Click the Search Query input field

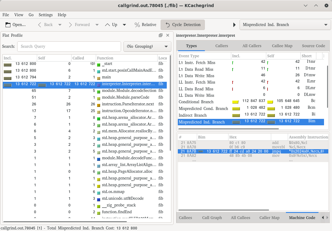point(69,47)
